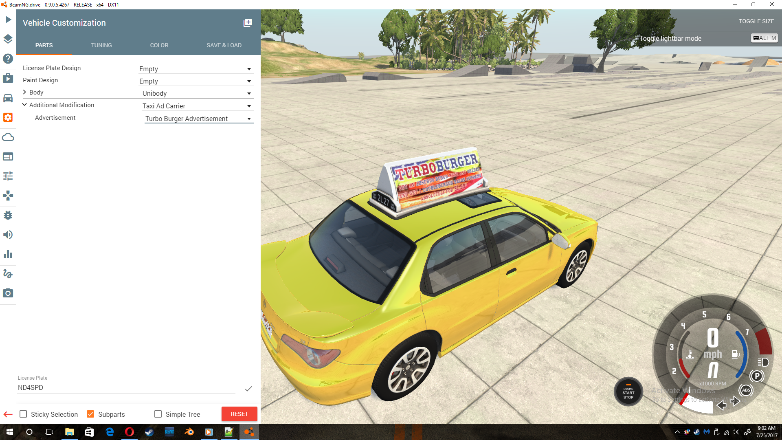
Task: Open Task View in taskbar
Action: (49, 432)
